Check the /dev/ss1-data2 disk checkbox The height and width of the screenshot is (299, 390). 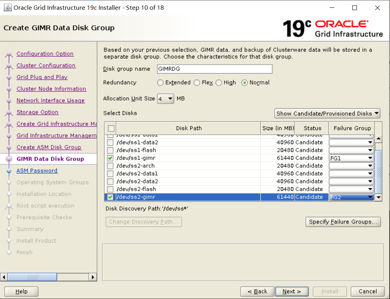coord(110,142)
